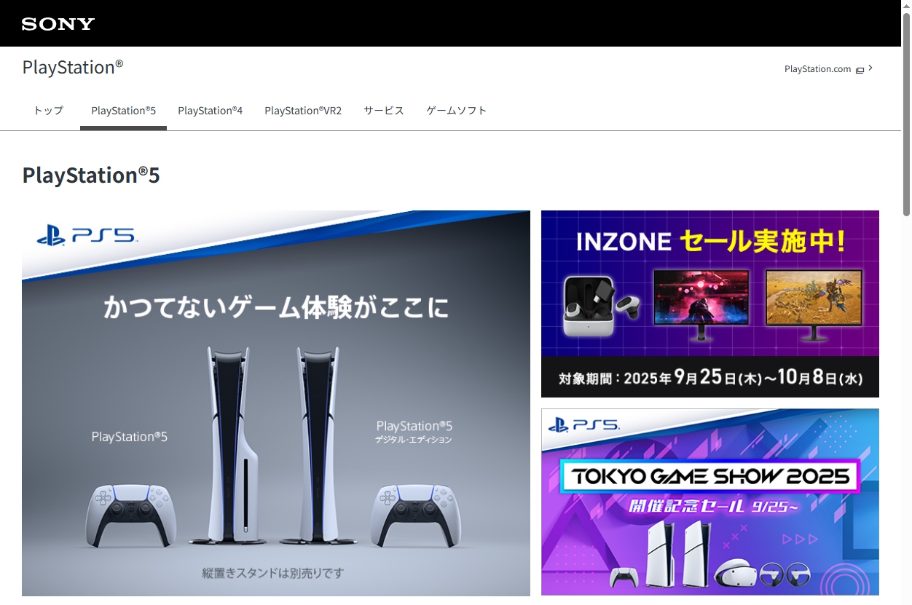Select the PlayStation®5 tab
The width and height of the screenshot is (912, 605).
pyautogui.click(x=123, y=111)
